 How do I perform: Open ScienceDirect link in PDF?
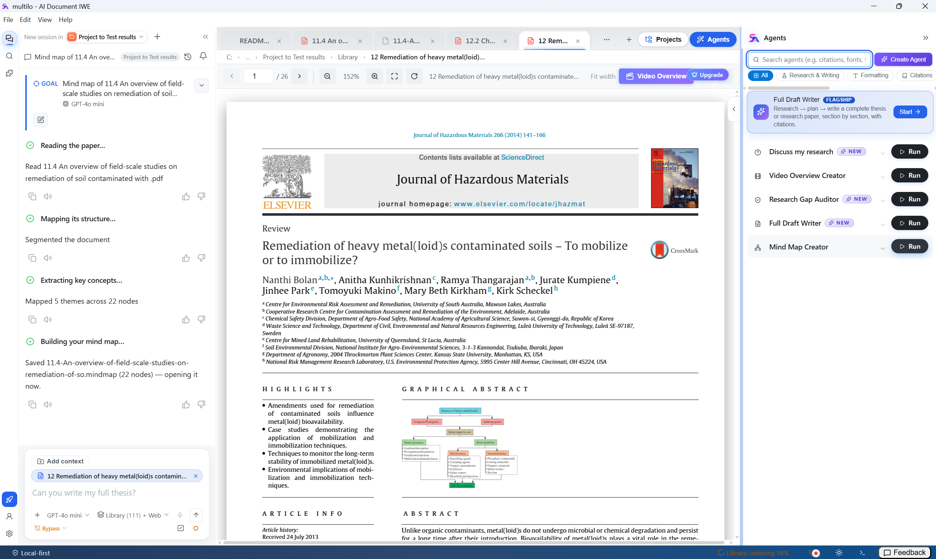click(522, 158)
